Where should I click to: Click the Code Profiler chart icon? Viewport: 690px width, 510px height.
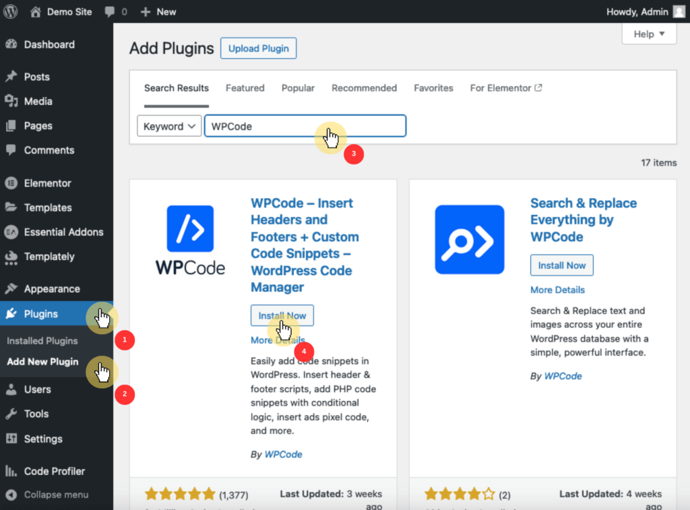click(x=11, y=472)
